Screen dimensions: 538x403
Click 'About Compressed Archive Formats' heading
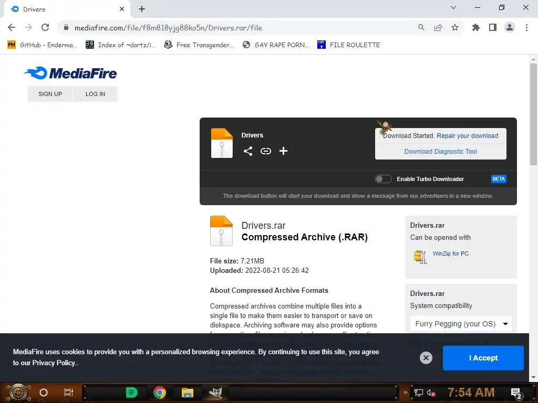269,291
